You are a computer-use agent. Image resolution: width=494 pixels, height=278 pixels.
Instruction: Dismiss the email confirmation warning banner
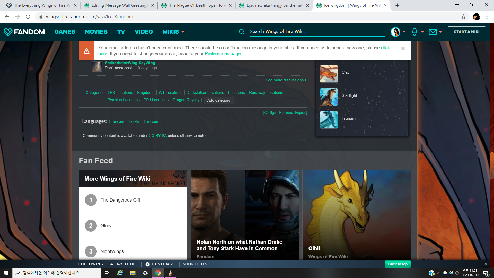click(403, 48)
